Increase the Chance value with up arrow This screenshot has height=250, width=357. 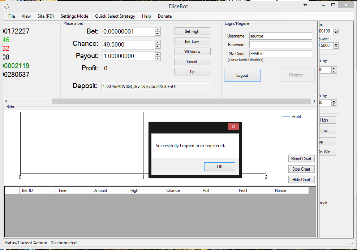tap(157, 43)
